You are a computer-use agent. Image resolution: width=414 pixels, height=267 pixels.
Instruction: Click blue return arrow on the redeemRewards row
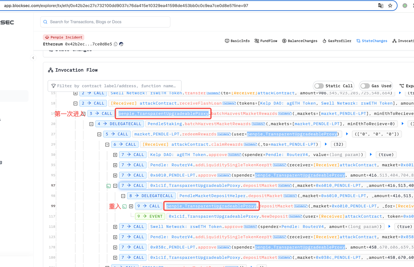(x=347, y=134)
